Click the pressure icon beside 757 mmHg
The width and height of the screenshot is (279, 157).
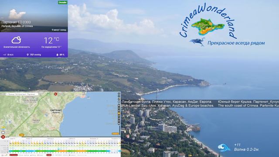click(27, 55)
